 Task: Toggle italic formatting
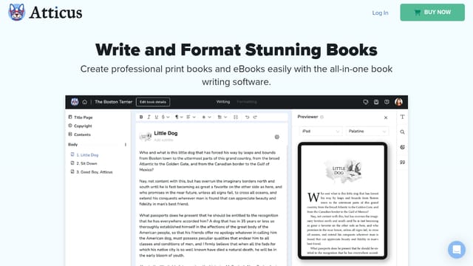click(149, 117)
